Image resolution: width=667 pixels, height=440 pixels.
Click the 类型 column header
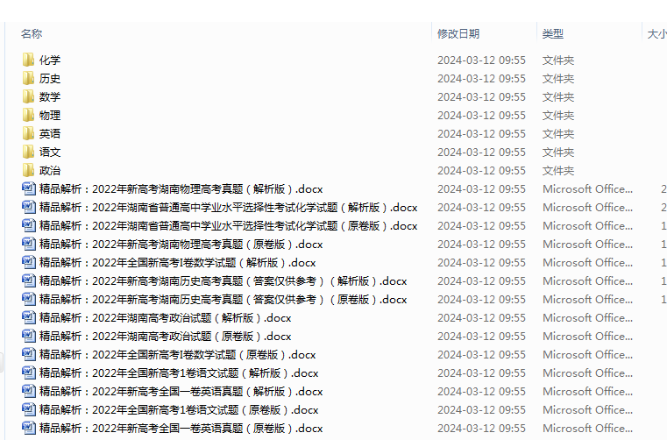[x=552, y=33]
